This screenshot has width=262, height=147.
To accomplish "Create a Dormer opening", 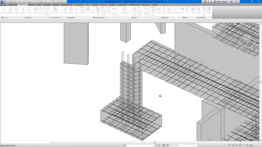I will click(175, 10).
